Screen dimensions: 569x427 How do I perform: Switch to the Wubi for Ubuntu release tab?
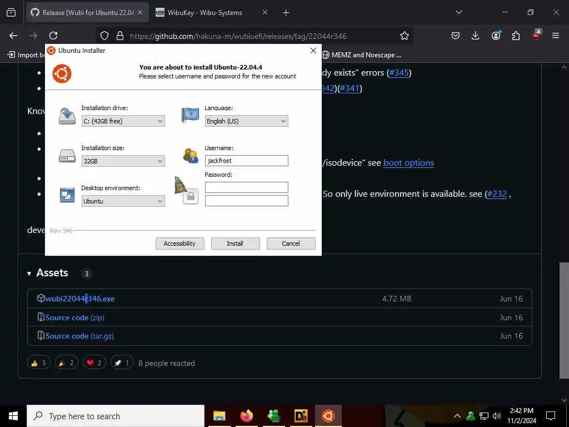click(88, 12)
